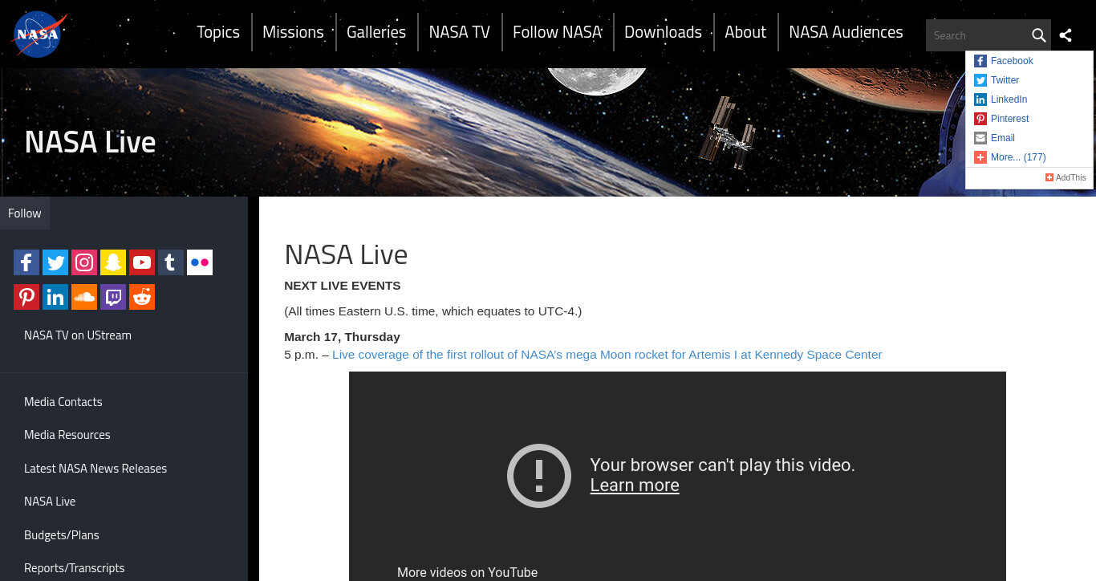Open NASA's SoundCloud icon in sidebar

[84, 297]
